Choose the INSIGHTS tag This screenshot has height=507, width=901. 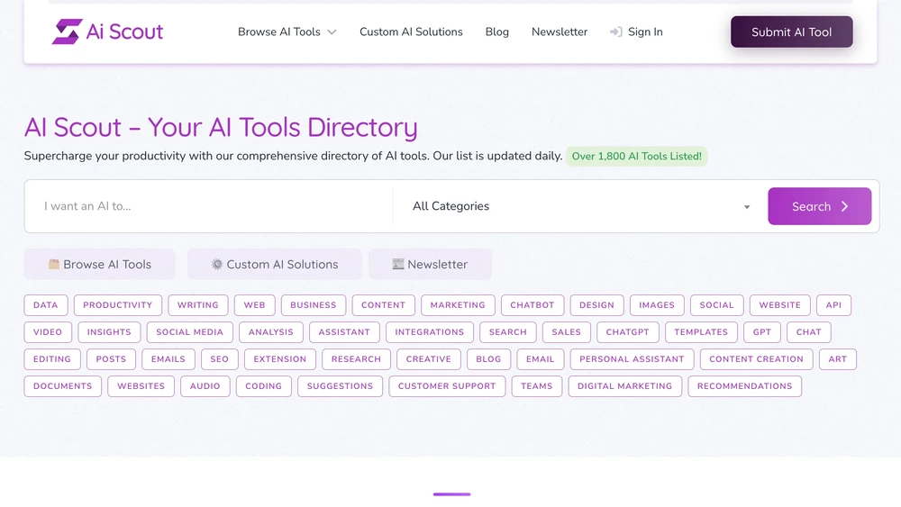coord(109,332)
